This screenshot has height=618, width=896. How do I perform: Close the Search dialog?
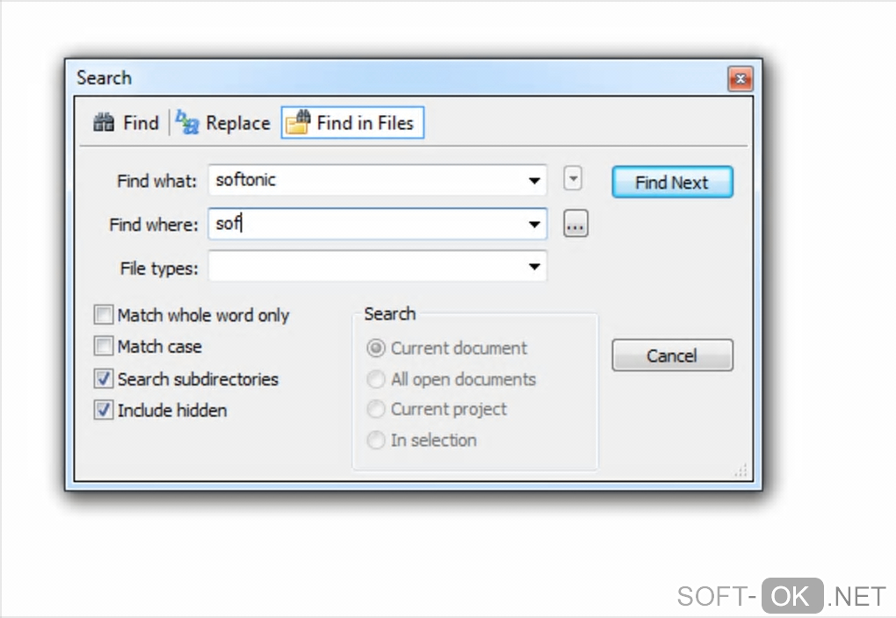[x=740, y=80]
